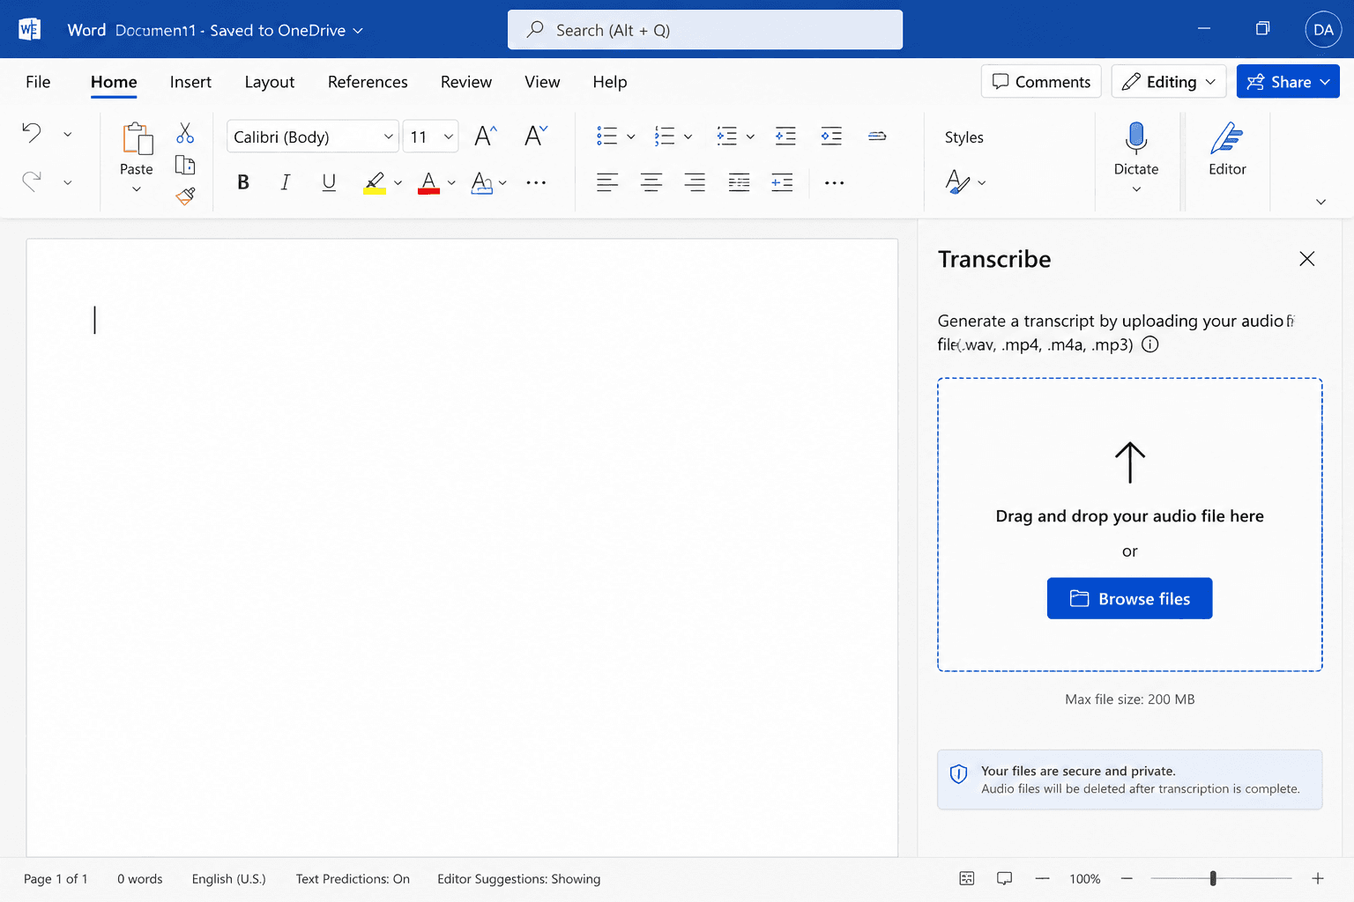Click the Undo arrow icon

tap(32, 133)
